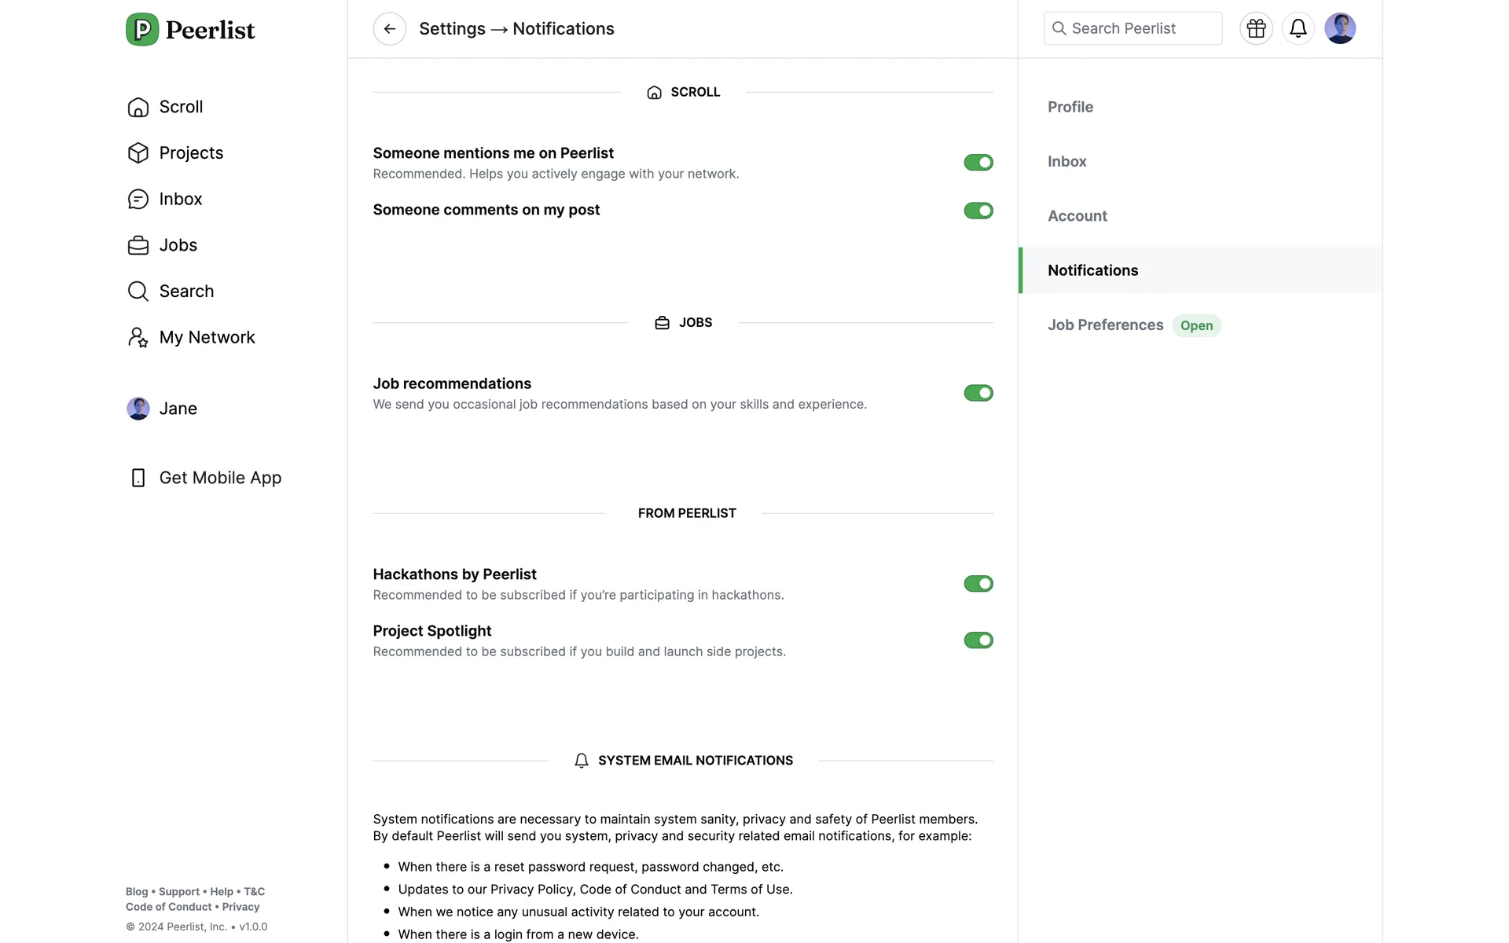Click the Privacy footer link
This screenshot has width=1509, height=943.
pyautogui.click(x=240, y=907)
